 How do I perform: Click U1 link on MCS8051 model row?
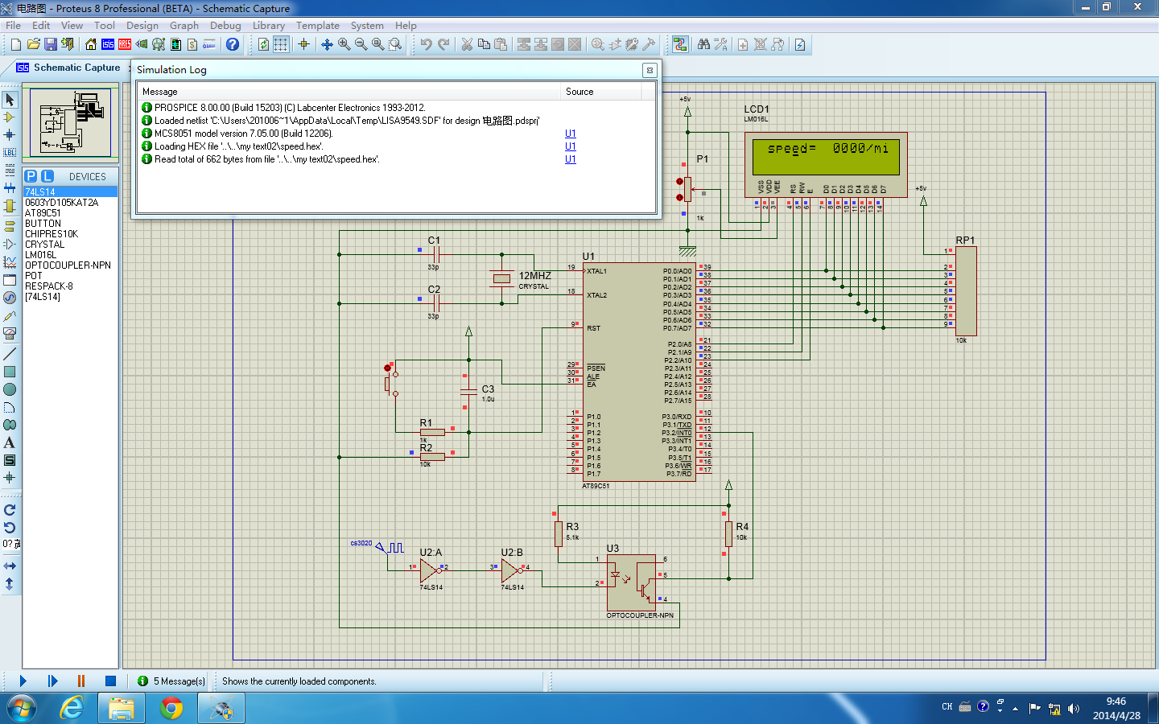point(571,134)
